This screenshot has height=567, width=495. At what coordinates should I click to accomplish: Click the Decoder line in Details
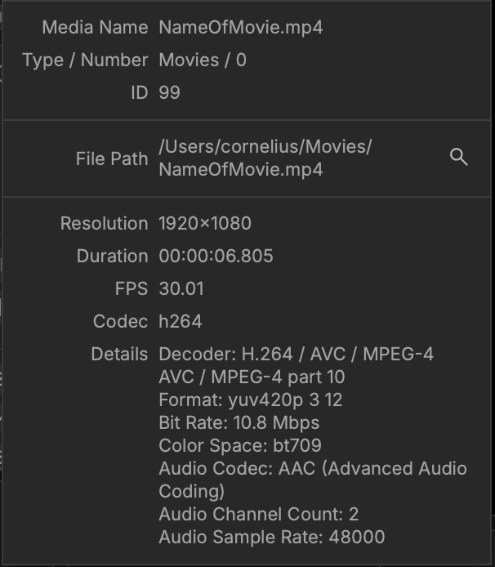297,365
